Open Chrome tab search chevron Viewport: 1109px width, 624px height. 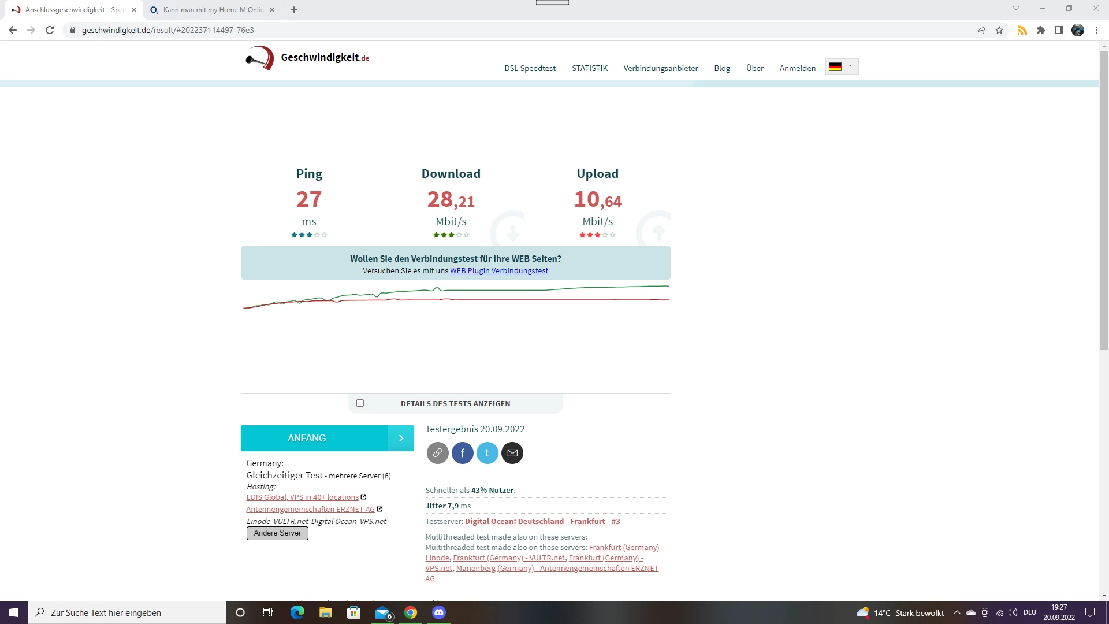[x=1016, y=9]
